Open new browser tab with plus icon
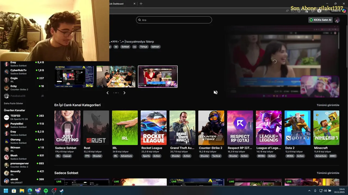Image resolution: width=348 pixels, height=195 pixels. (x=141, y=4)
